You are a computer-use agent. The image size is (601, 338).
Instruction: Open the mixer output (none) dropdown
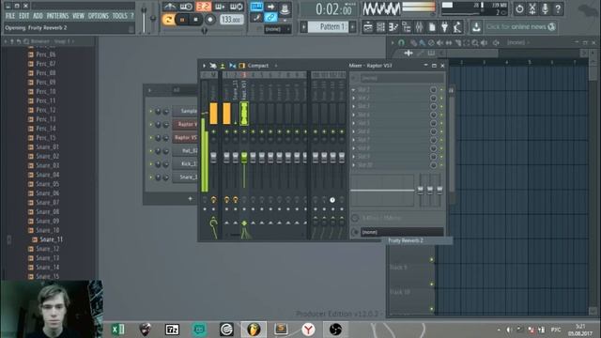[x=402, y=232]
